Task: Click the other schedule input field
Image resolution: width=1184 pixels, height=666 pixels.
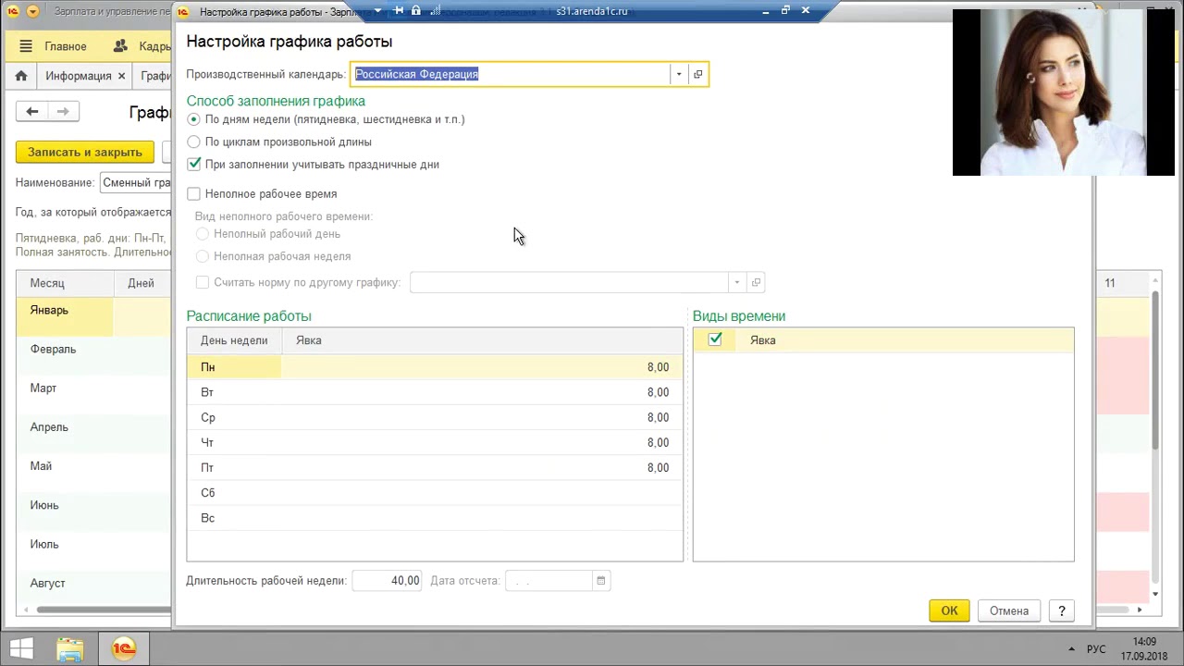Action: tap(569, 282)
